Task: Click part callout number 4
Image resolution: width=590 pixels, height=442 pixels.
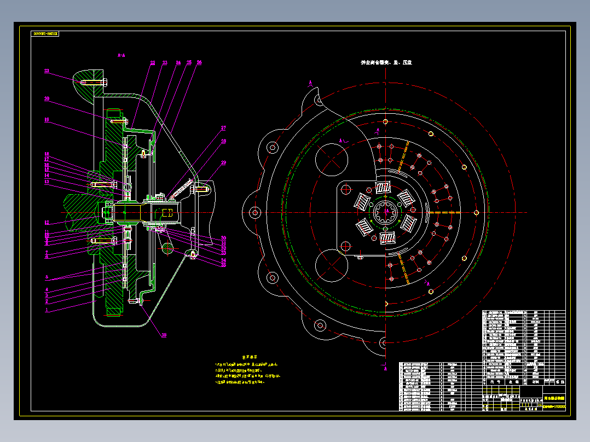Action: [47, 289]
